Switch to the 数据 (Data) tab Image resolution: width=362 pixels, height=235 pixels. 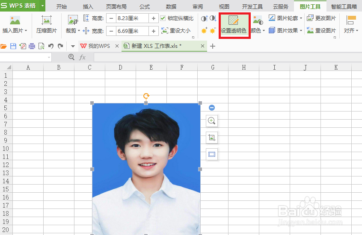pos(171,6)
